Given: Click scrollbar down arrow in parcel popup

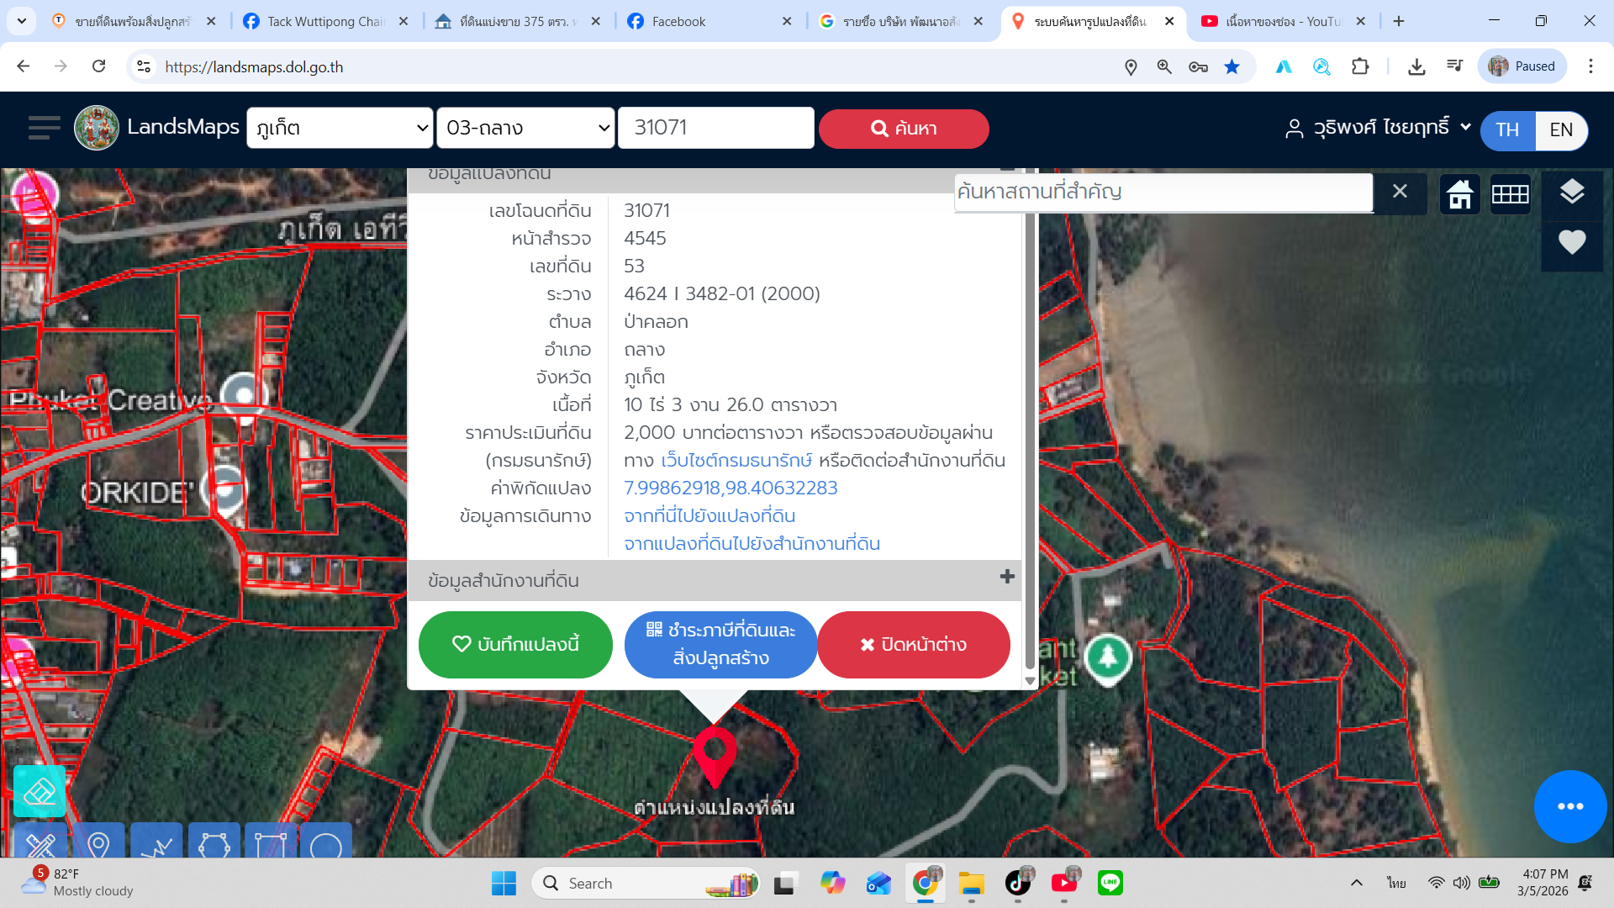Looking at the screenshot, I should pyautogui.click(x=1030, y=681).
